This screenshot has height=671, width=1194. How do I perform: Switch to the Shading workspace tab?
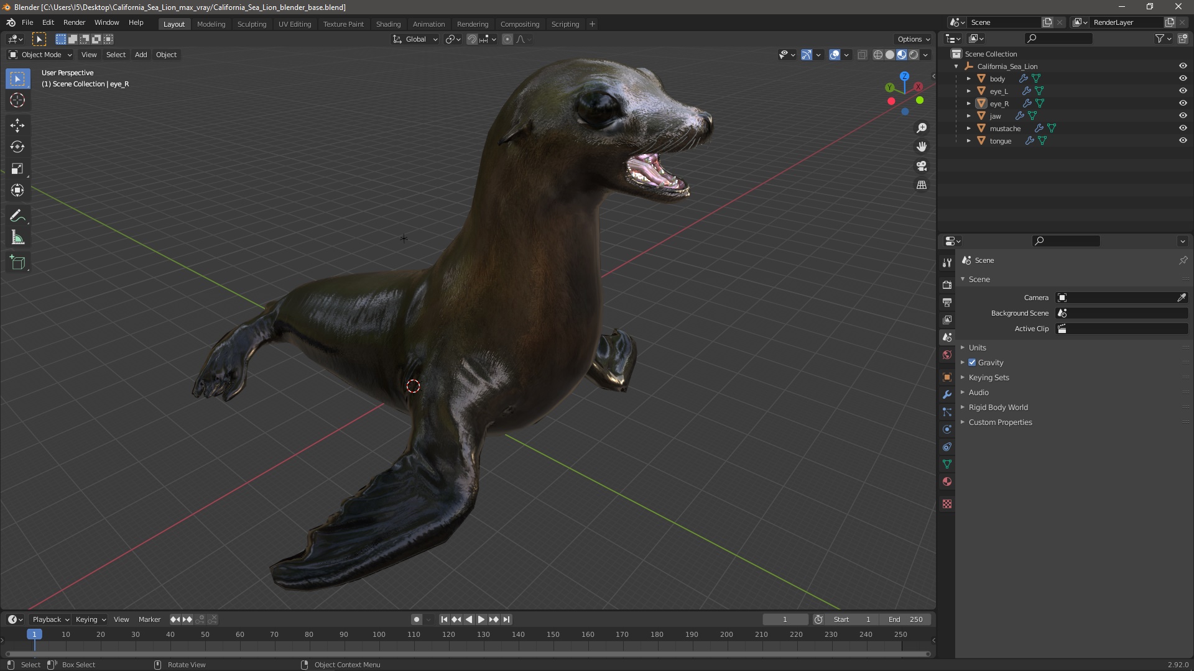pos(388,24)
